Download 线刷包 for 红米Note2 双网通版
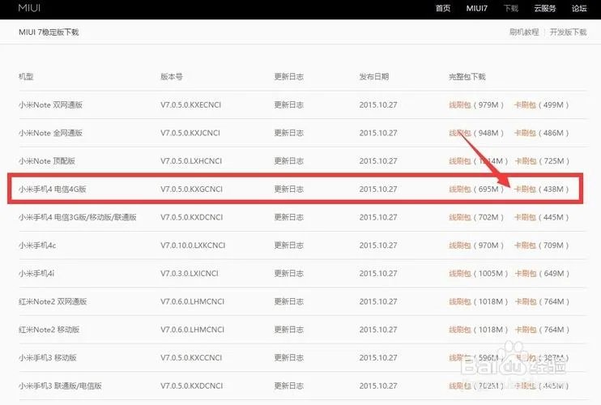 459,301
